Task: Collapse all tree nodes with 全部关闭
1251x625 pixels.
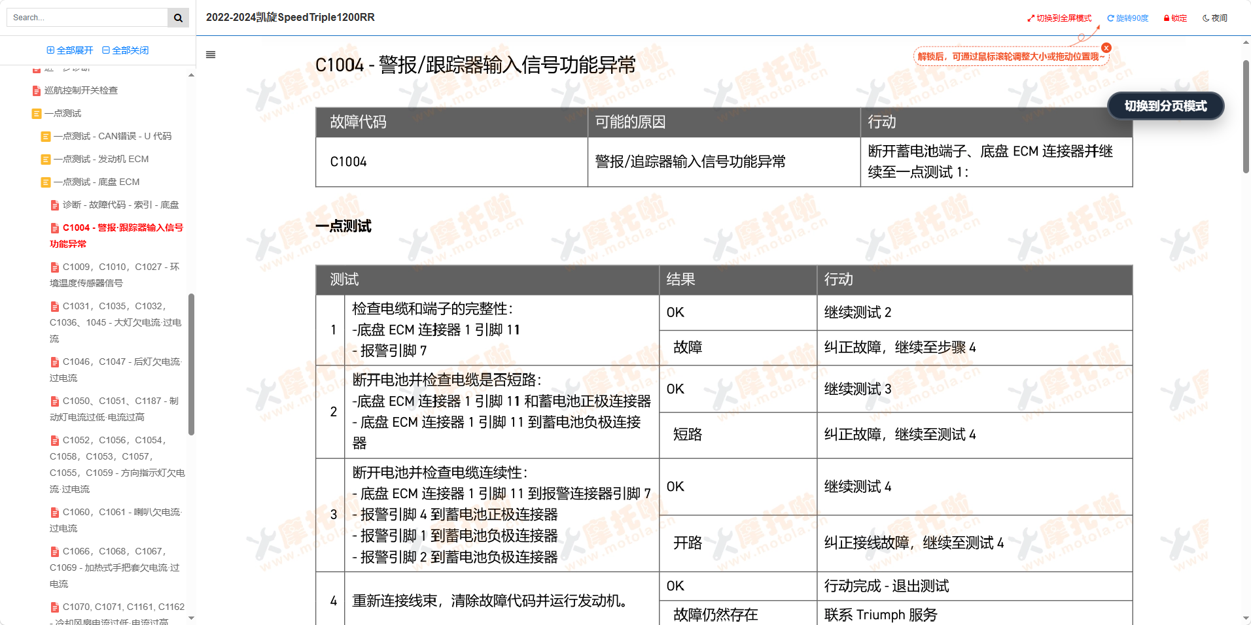Action: click(126, 50)
